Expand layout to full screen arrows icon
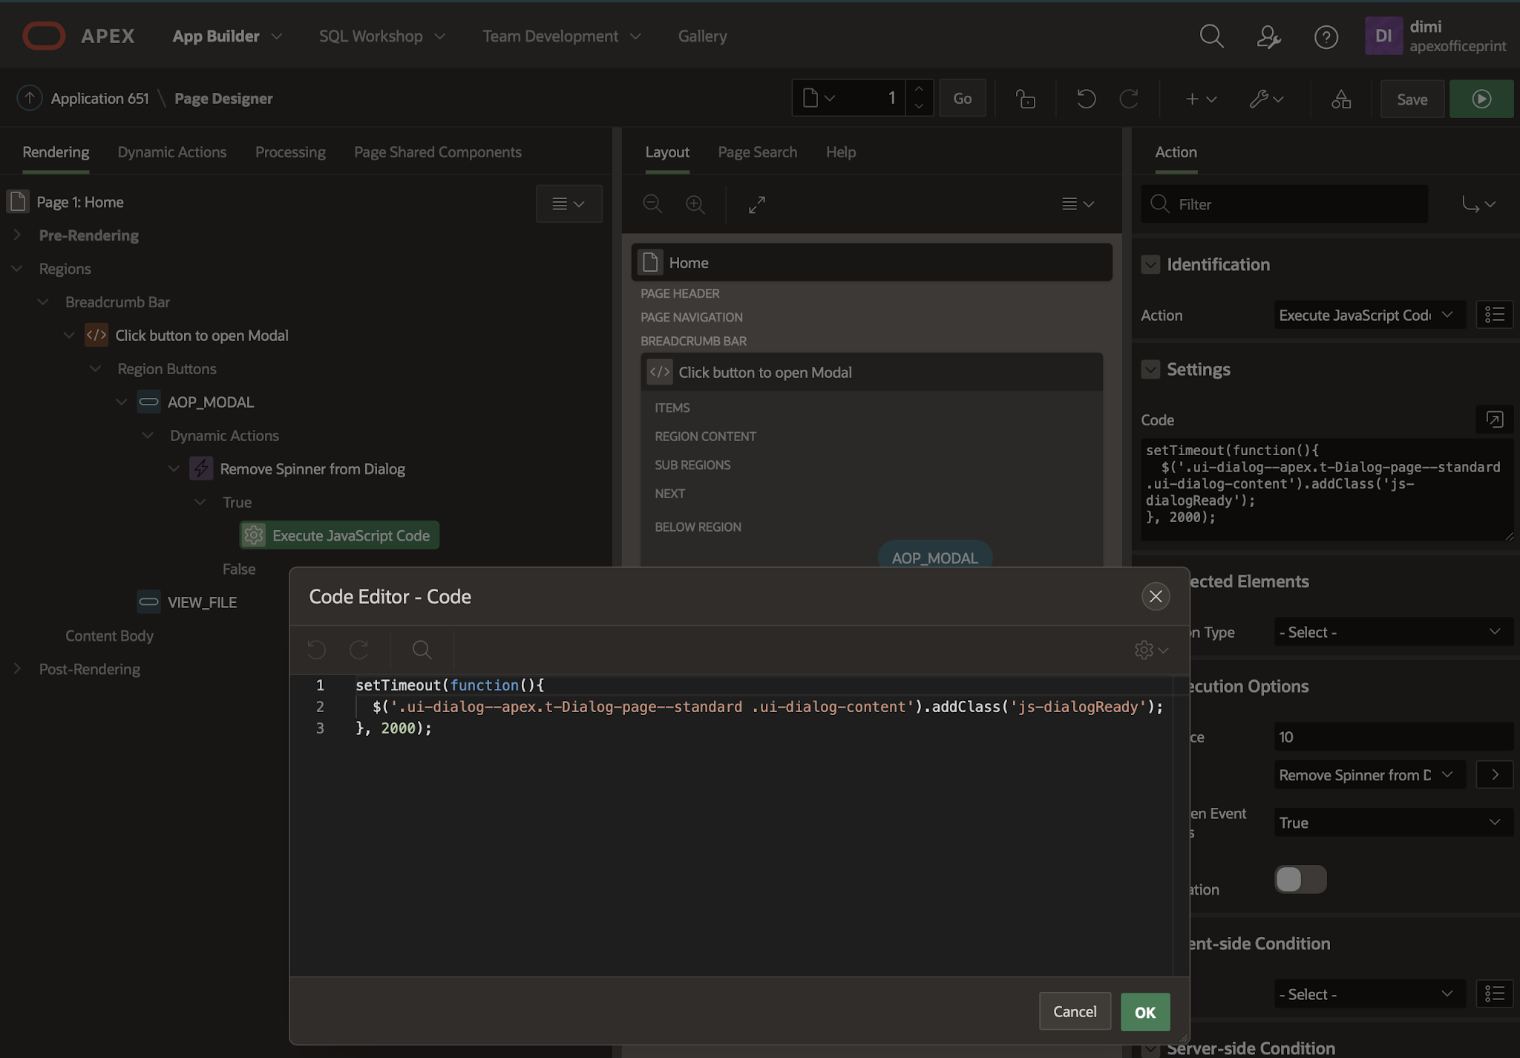 click(x=756, y=204)
